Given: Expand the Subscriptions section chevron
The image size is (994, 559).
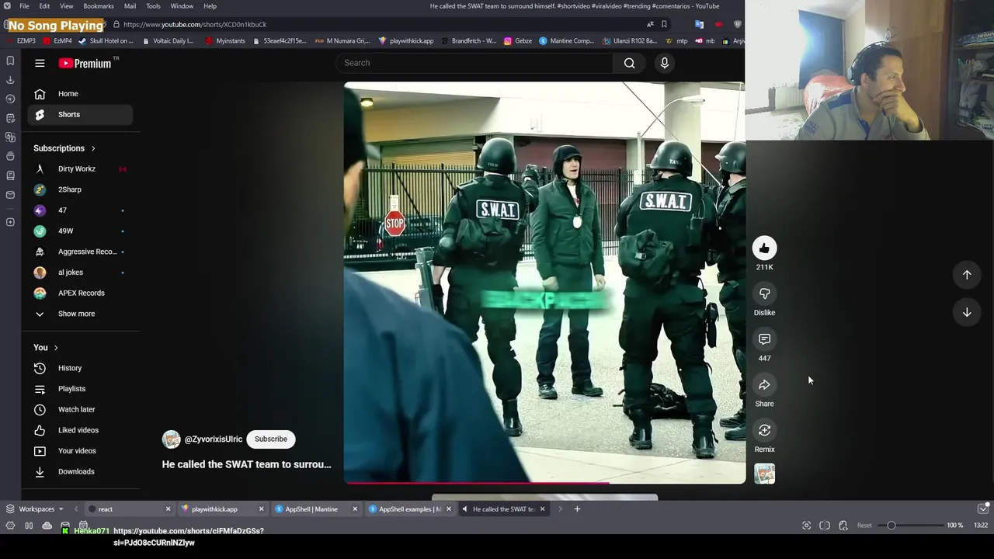Looking at the screenshot, I should 93,148.
